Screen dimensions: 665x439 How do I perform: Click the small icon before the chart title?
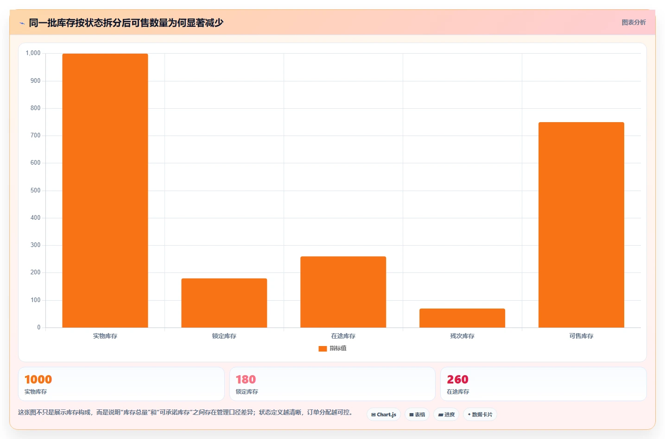[x=22, y=23]
